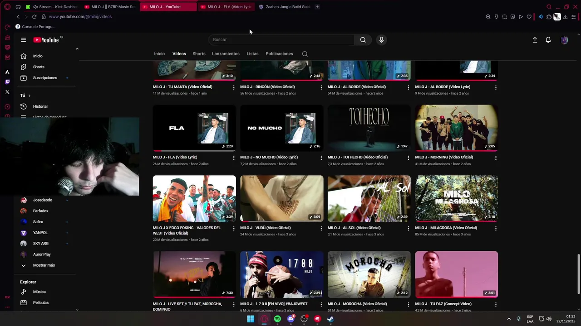Open Steam from the taskbar
581x326 pixels.
point(331,319)
